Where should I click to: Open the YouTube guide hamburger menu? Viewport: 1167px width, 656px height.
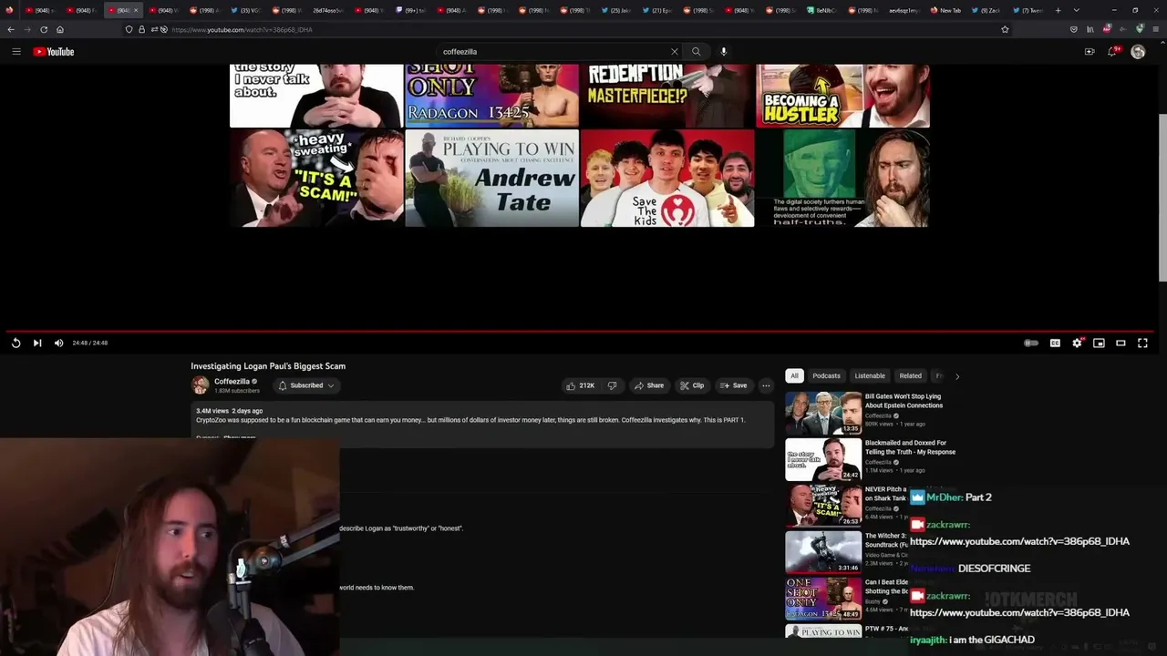tap(16, 52)
